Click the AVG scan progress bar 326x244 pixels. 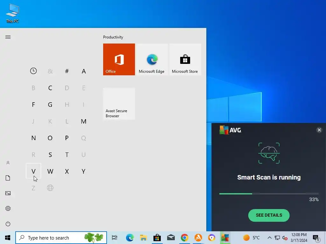(x=269, y=194)
